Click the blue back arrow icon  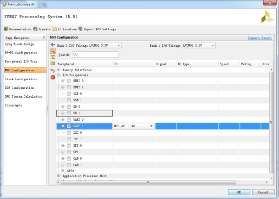tap(53, 45)
